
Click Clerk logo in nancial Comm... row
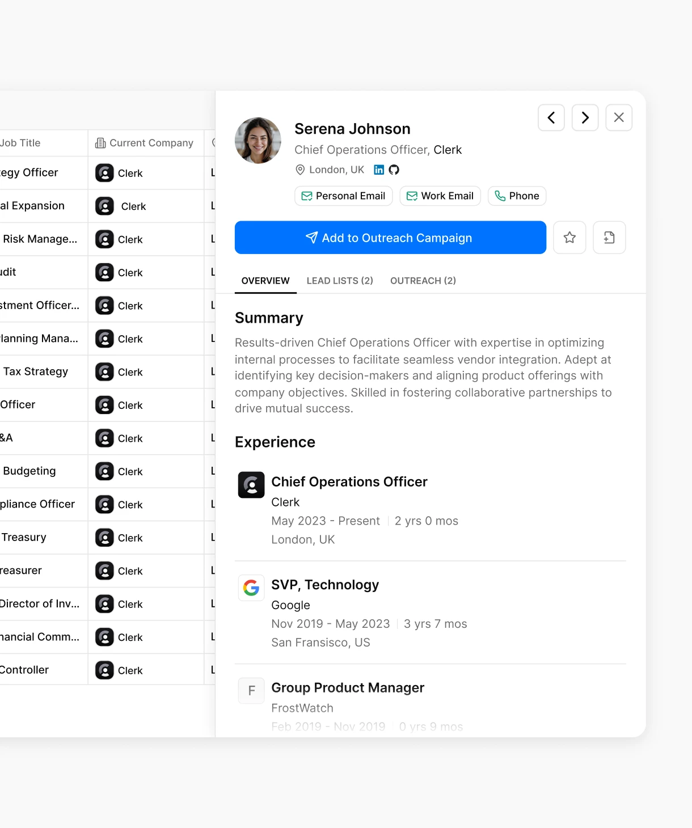coord(104,637)
